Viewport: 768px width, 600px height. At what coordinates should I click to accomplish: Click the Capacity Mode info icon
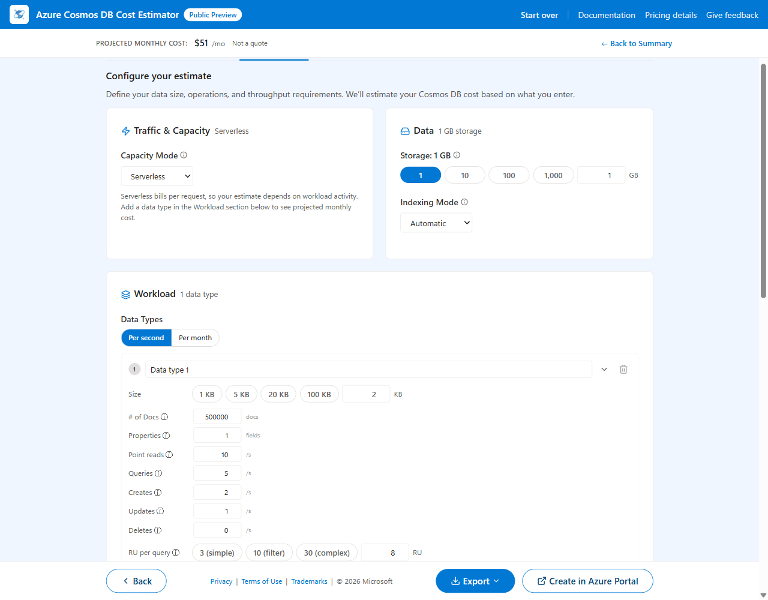[x=184, y=155]
